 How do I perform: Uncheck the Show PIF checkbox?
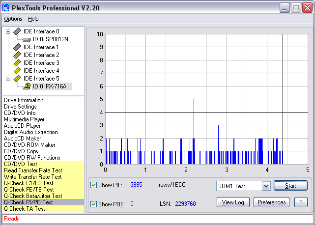tap(93, 185)
